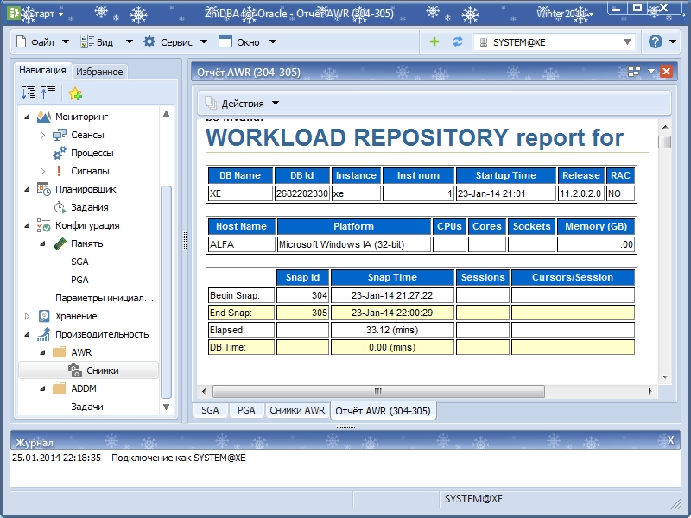Switch to the SGA bottom tab
The image size is (691, 518).
pos(210,410)
